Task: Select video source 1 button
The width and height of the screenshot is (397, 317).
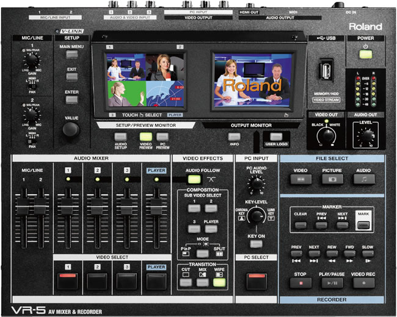Action: [x=68, y=281]
